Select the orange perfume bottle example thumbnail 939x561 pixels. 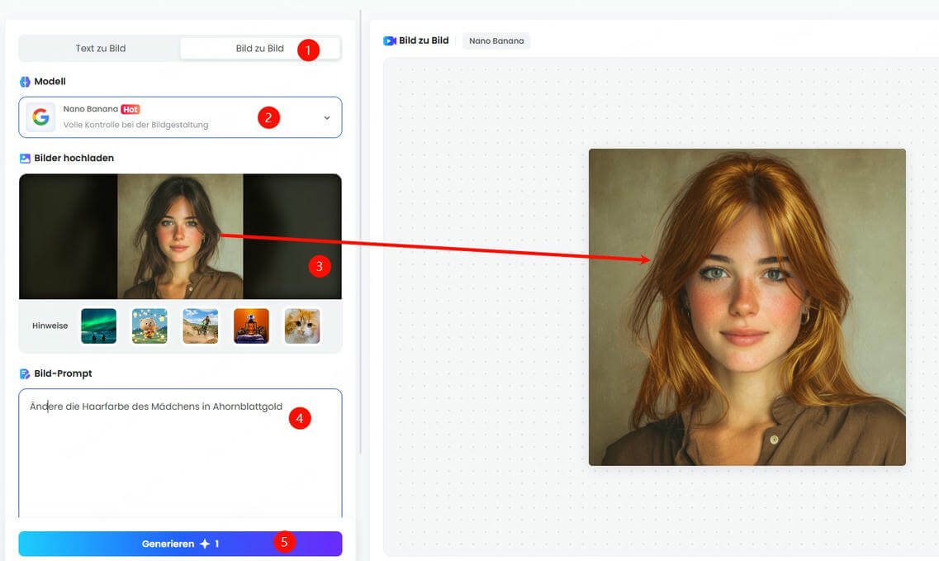250,326
